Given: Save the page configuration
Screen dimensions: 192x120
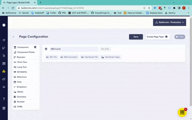Looking at the screenshot, I should [x=136, y=37].
